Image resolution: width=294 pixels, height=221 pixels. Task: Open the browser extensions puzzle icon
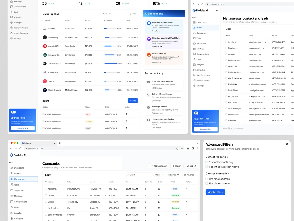[188, 148]
